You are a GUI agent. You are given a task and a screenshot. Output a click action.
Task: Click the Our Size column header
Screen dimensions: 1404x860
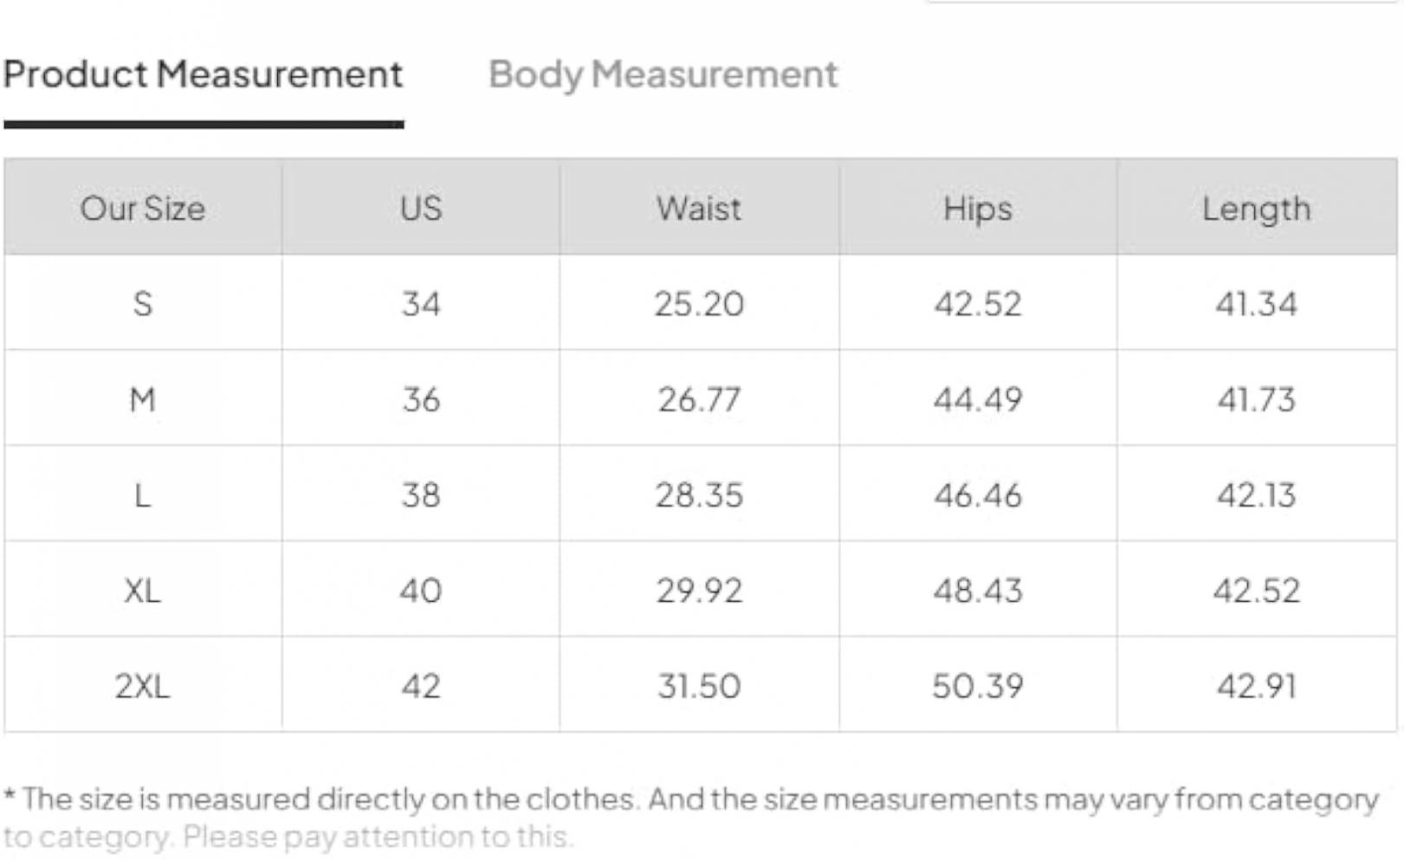143,209
